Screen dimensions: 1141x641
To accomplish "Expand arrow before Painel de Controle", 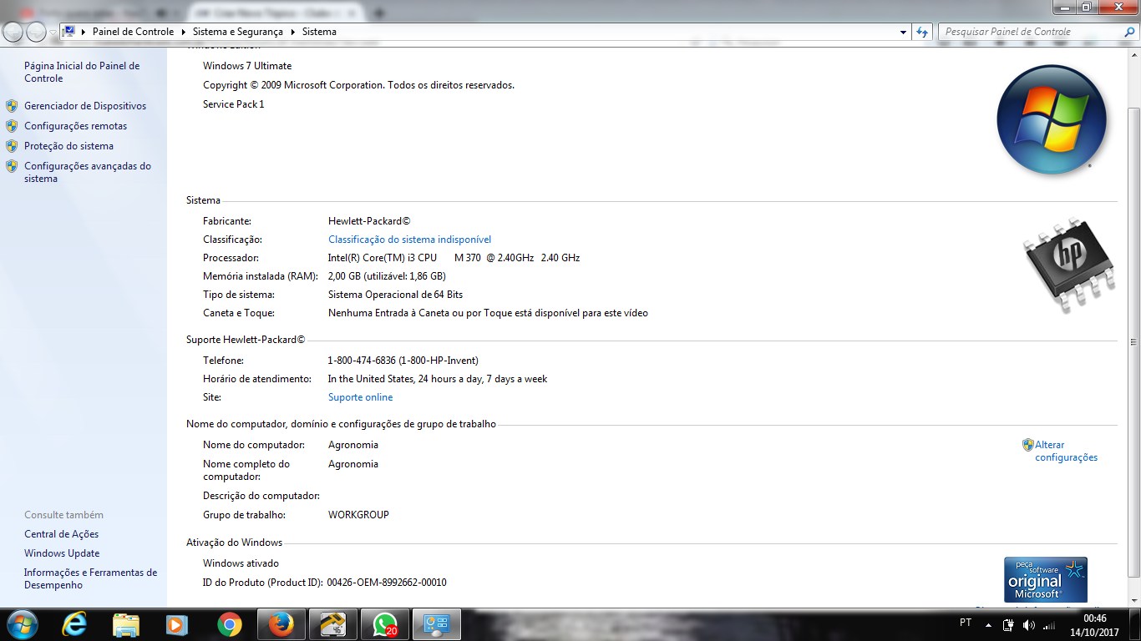I will [84, 32].
